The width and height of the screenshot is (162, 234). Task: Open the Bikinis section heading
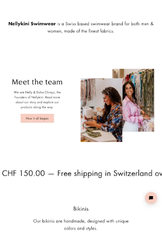[81, 209]
